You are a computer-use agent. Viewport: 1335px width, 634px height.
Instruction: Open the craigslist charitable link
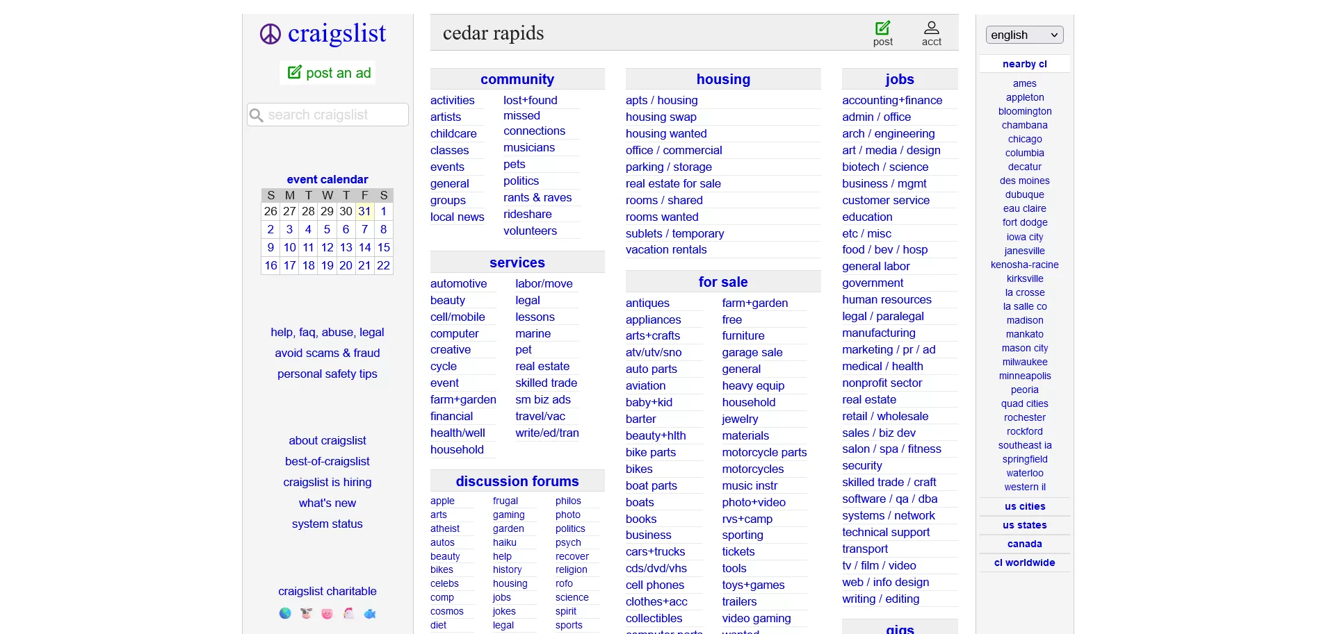tap(327, 591)
